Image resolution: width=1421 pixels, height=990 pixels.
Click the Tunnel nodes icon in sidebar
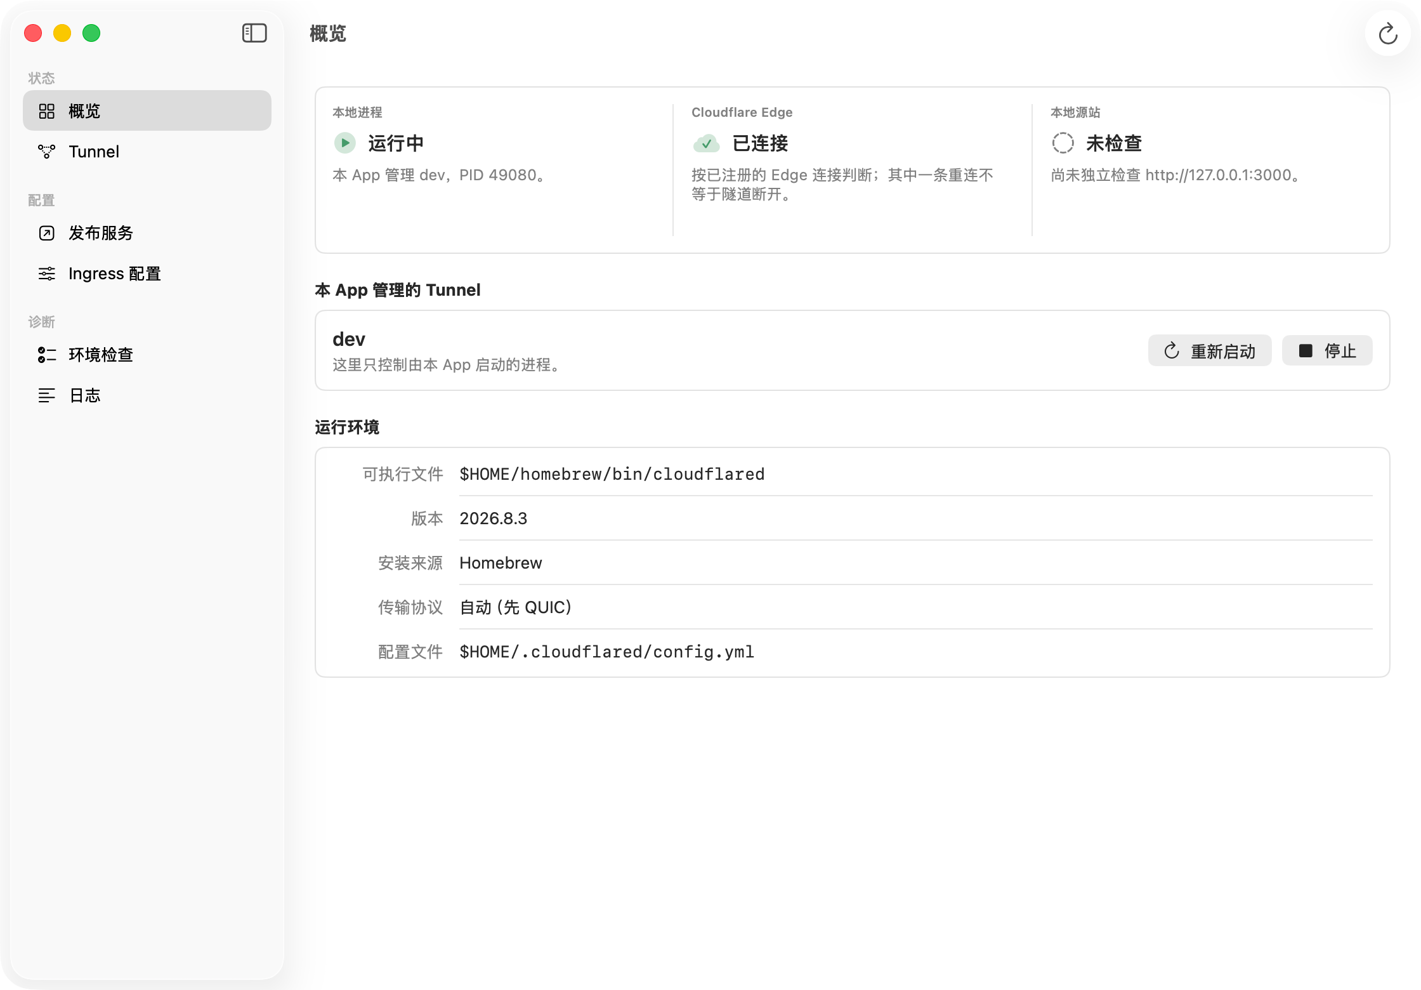[x=47, y=152]
